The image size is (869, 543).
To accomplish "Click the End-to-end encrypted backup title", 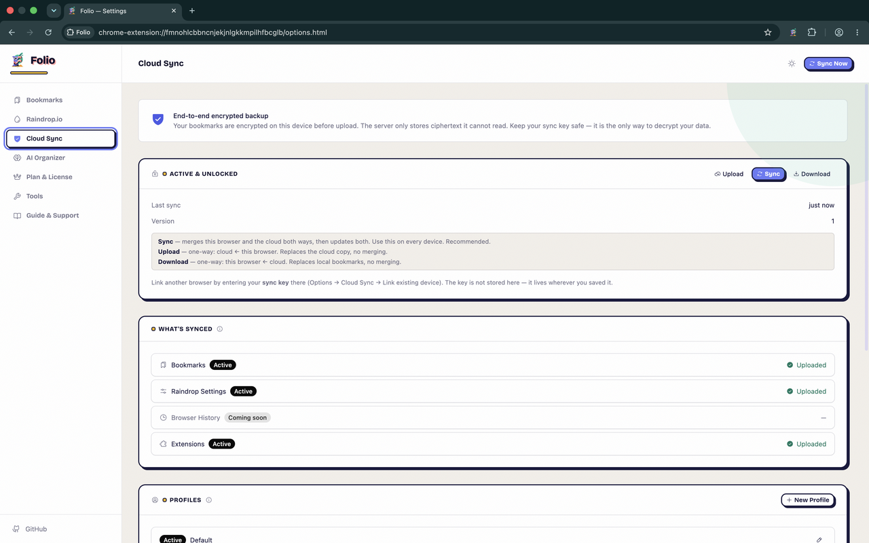I will 221,116.
